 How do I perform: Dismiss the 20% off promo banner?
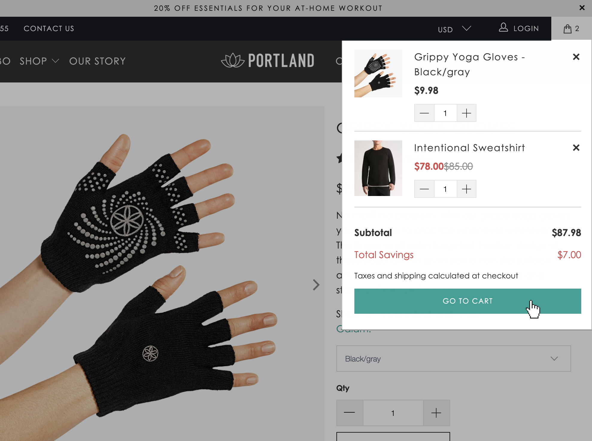582,8
